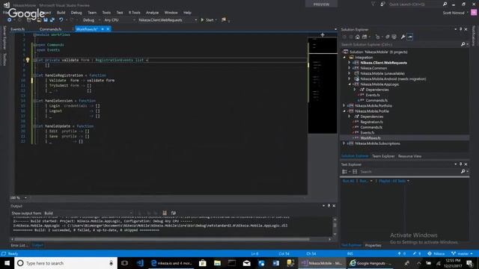Switch to the Team Explorer tab
Screen dimensions: 479x269
coord(383,156)
